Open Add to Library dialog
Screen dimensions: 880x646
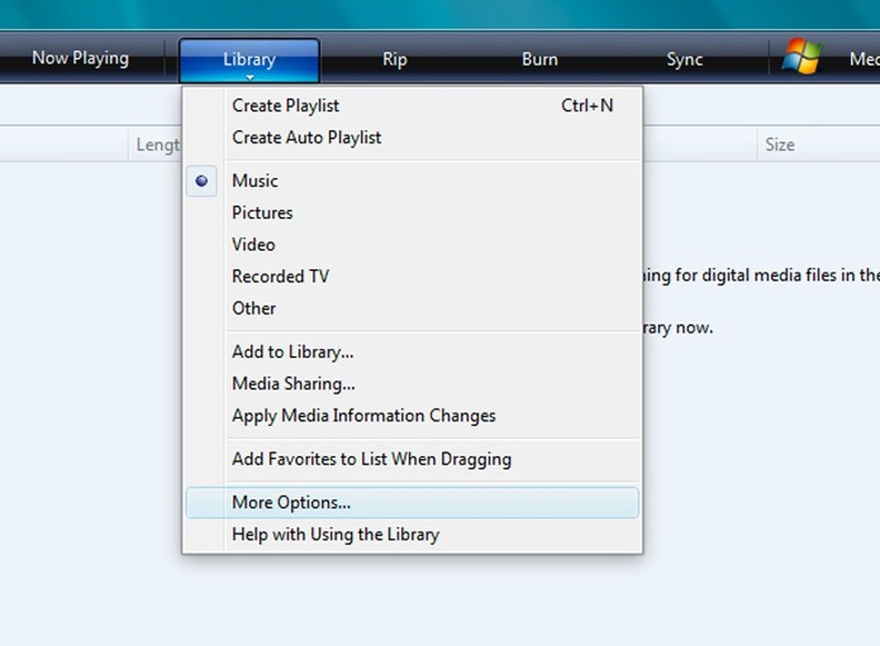pos(293,352)
